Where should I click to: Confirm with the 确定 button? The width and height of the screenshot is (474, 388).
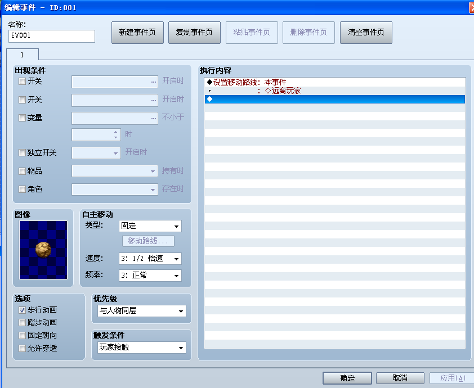pos(347,378)
